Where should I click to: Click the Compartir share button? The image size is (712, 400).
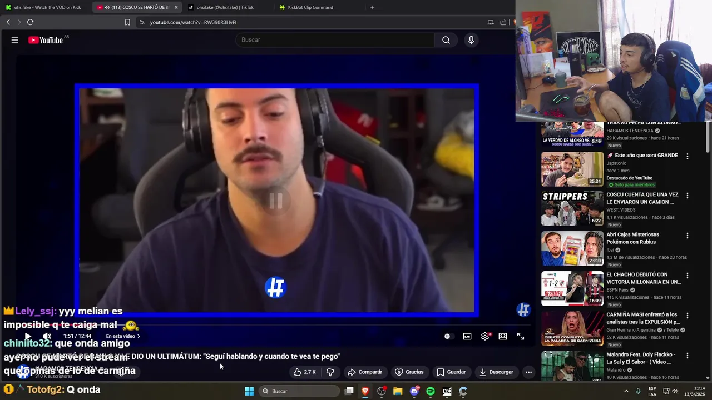pos(365,372)
